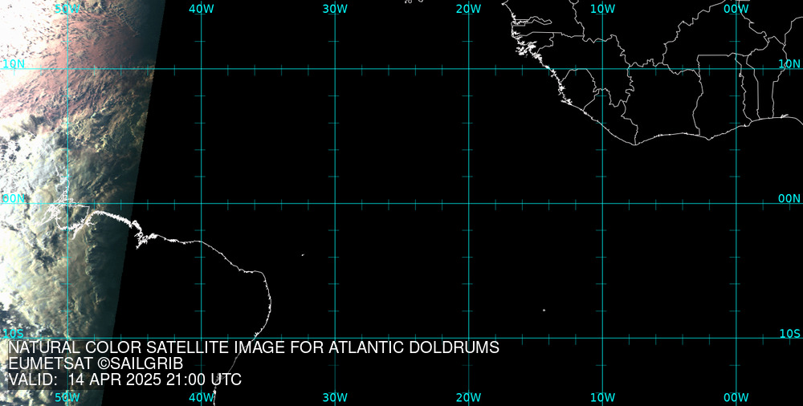This screenshot has width=803, height=406.
Task: Click the 10N label on left edge
Action: [x=14, y=64]
